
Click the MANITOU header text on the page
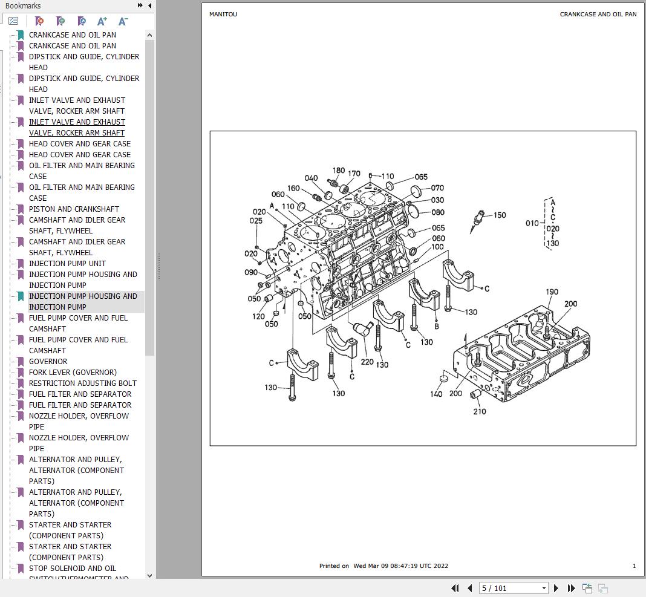223,14
